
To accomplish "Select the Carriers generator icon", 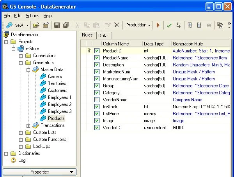I will (x=43, y=76).
